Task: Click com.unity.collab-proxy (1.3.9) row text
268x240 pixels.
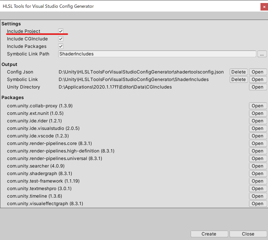Action: click(x=40, y=106)
